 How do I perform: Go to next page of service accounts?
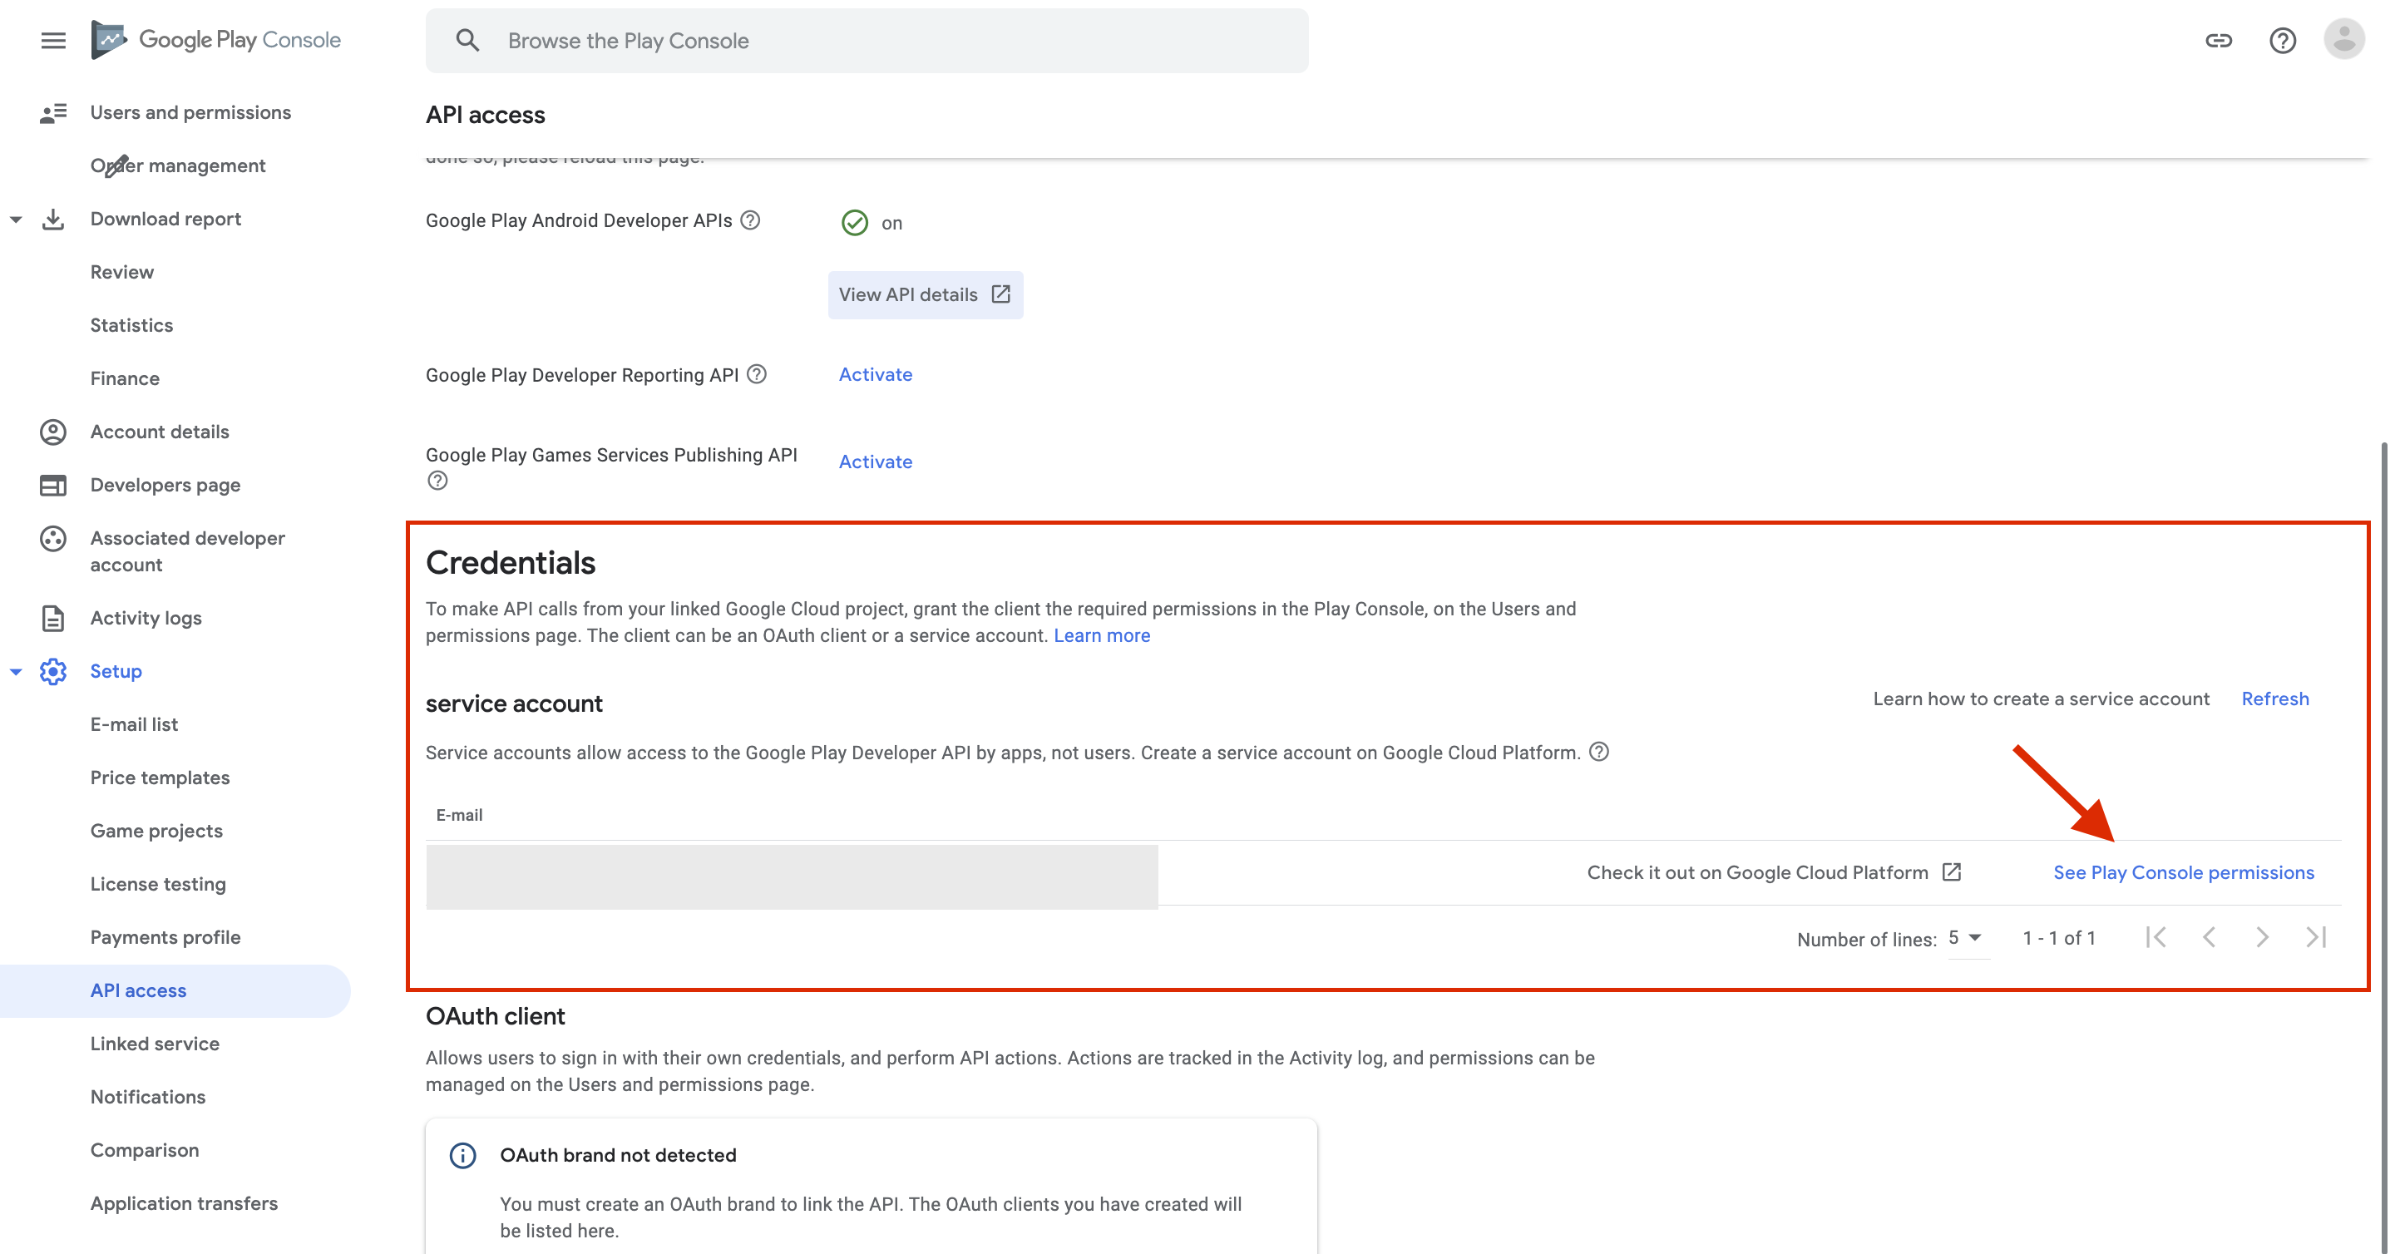point(2261,937)
